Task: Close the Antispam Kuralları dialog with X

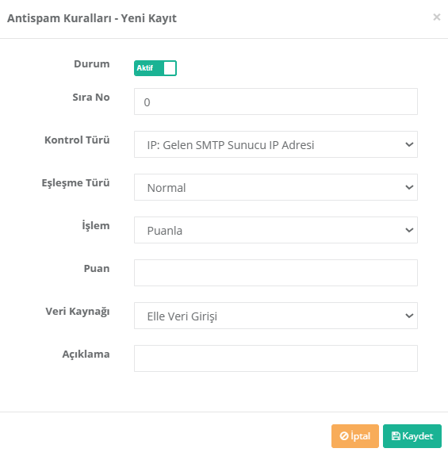Action: point(437,17)
